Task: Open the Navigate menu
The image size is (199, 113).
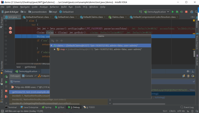Action: click(25, 7)
